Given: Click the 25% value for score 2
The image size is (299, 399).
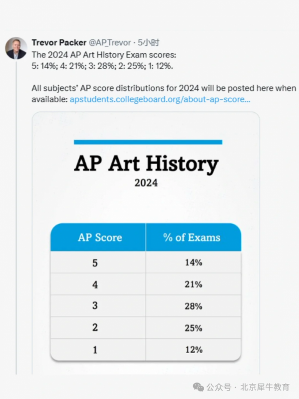Looking at the screenshot, I should [x=194, y=328].
